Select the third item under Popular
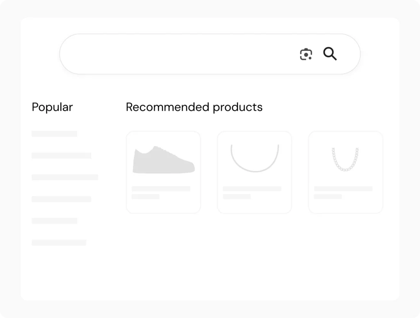 [x=65, y=177]
